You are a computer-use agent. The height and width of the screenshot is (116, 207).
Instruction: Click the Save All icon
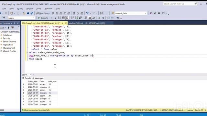pos(32,13)
